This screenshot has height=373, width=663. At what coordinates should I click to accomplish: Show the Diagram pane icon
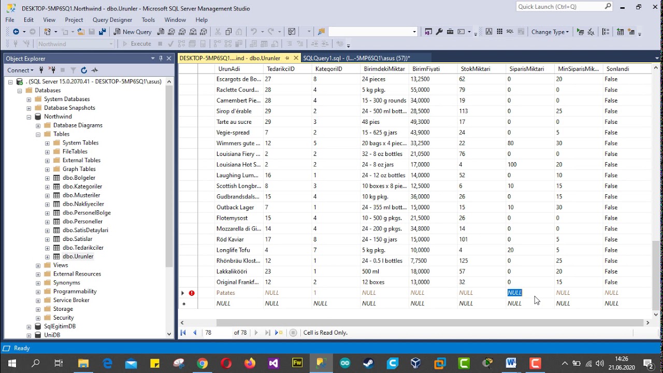[x=488, y=32]
